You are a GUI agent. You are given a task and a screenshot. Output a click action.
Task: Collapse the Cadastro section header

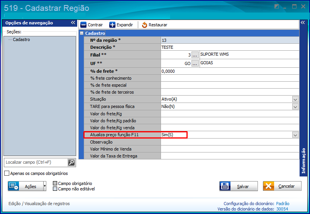tap(82, 33)
